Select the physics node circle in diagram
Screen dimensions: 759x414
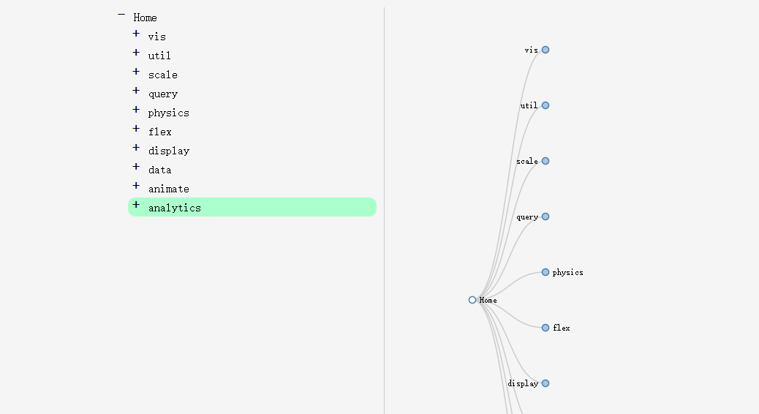coord(545,272)
